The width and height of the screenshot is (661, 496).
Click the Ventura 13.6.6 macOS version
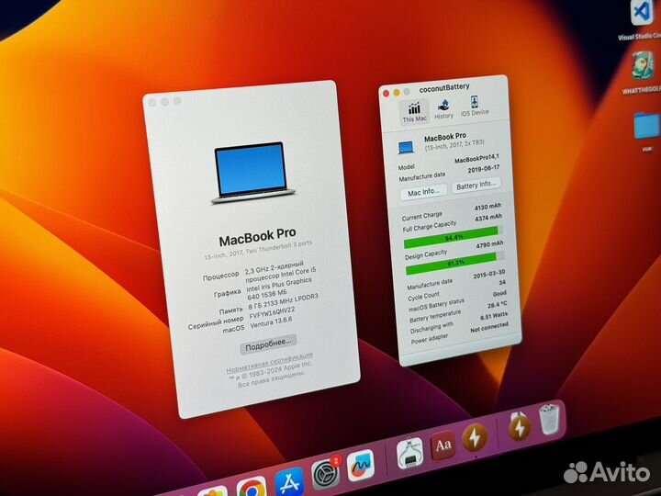[271, 323]
